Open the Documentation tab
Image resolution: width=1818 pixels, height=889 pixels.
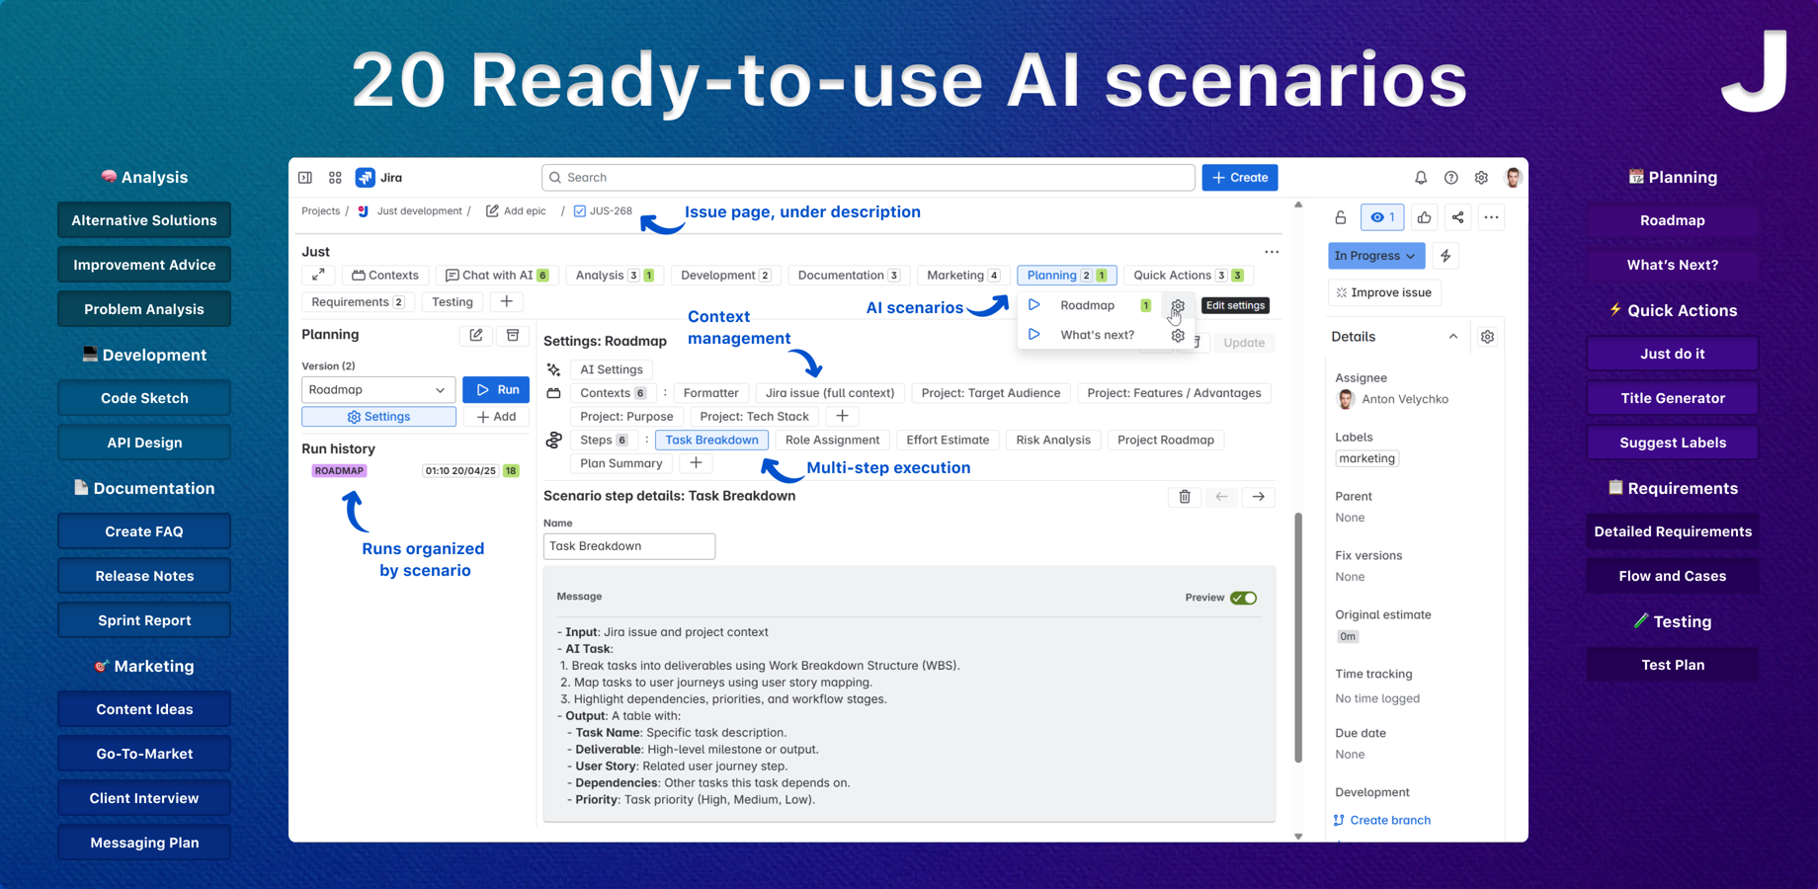[849, 276]
